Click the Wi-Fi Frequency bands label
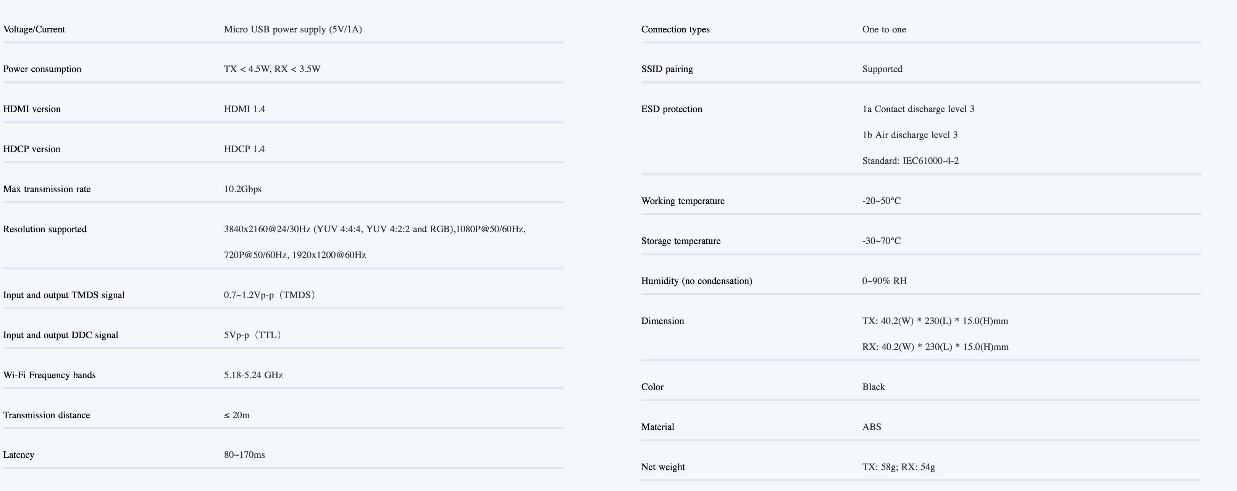The height and width of the screenshot is (491, 1237). coord(50,375)
